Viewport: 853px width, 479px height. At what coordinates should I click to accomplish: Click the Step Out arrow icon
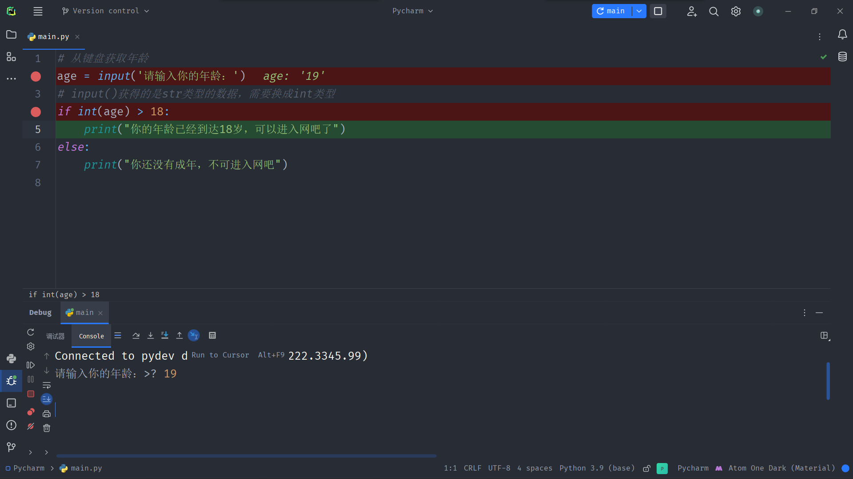179,336
